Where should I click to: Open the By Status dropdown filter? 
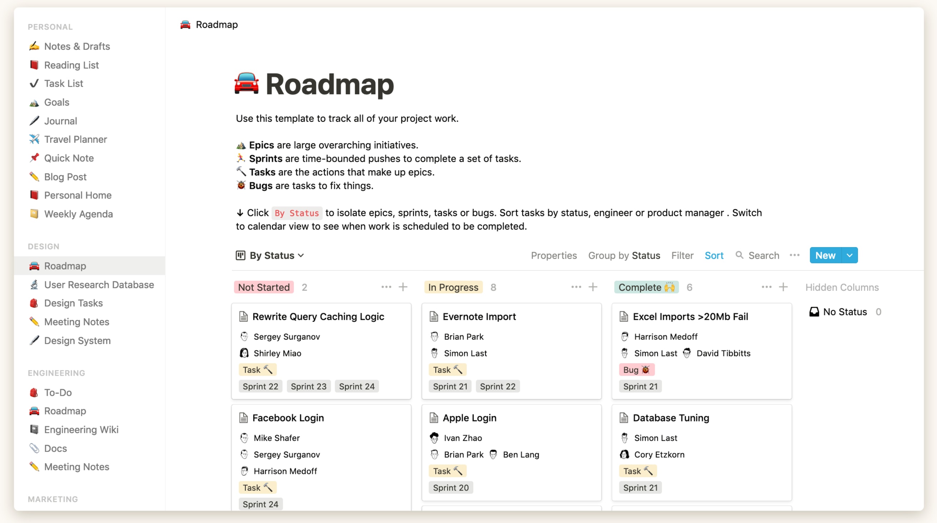[x=270, y=255]
